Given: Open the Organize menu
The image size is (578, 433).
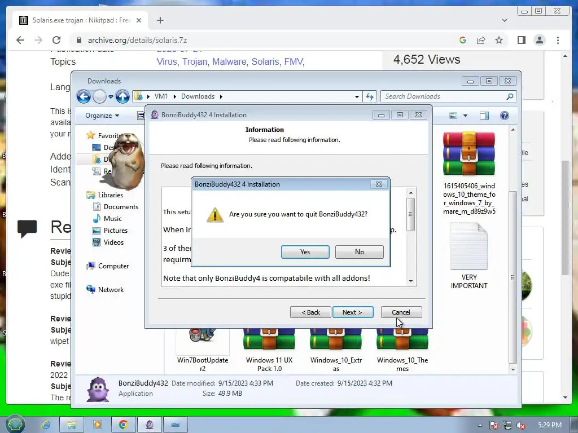Looking at the screenshot, I should coord(102,116).
